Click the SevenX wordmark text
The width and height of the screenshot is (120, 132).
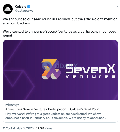click(90, 69)
